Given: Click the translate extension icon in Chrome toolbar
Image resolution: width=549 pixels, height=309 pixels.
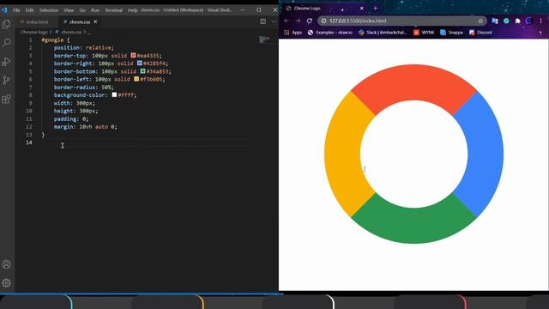Looking at the screenshot, I should tap(495, 21).
